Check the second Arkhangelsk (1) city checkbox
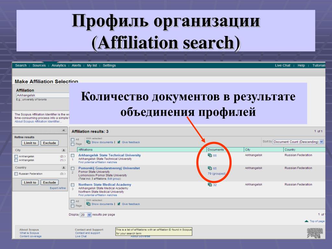 pos(16,160)
